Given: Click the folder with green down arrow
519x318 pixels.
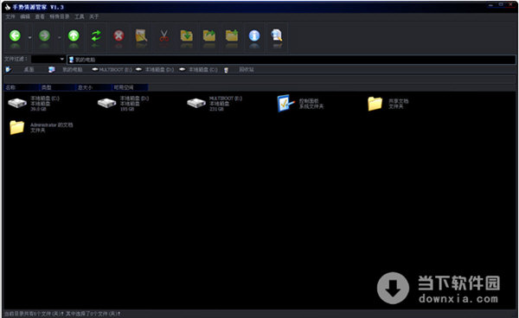Looking at the screenshot, I should click(186, 35).
